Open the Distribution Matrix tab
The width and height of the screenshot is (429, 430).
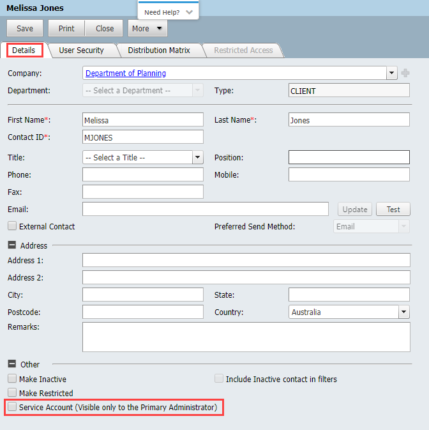tap(159, 50)
